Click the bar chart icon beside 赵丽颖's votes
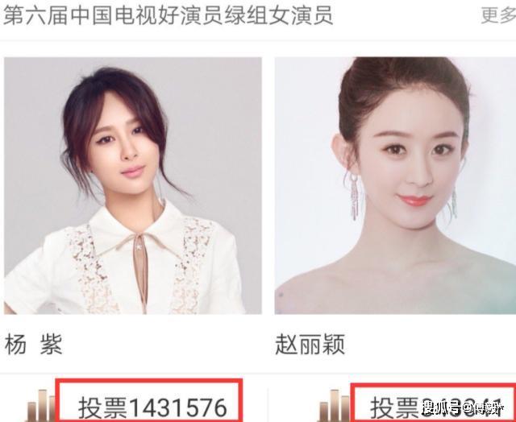 tap(334, 406)
